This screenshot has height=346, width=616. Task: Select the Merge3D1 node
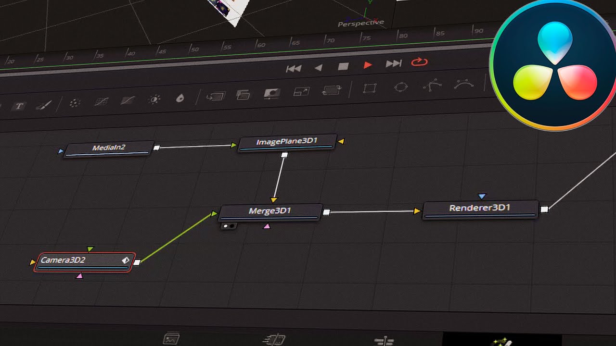point(270,212)
